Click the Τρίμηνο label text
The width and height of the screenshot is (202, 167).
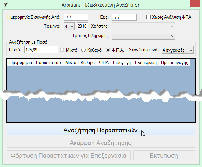[x=52, y=26]
